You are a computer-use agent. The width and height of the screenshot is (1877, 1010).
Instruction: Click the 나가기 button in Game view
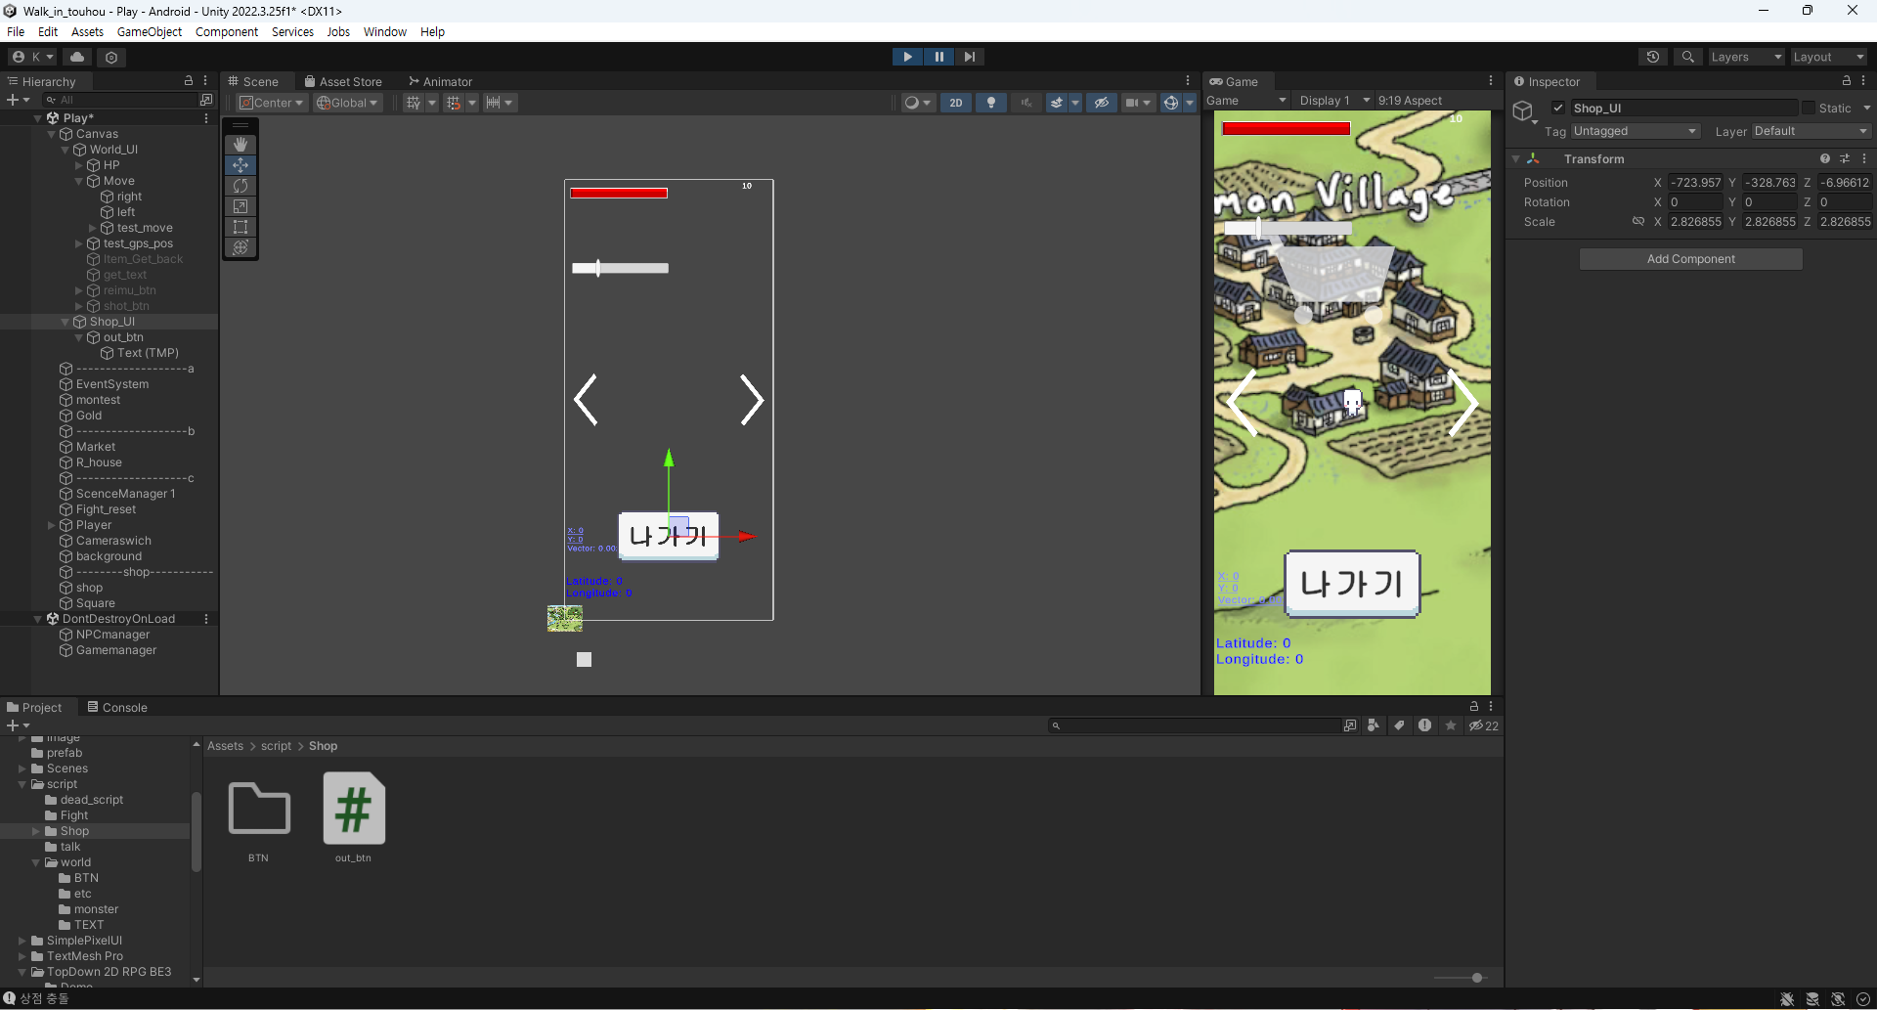(1352, 584)
